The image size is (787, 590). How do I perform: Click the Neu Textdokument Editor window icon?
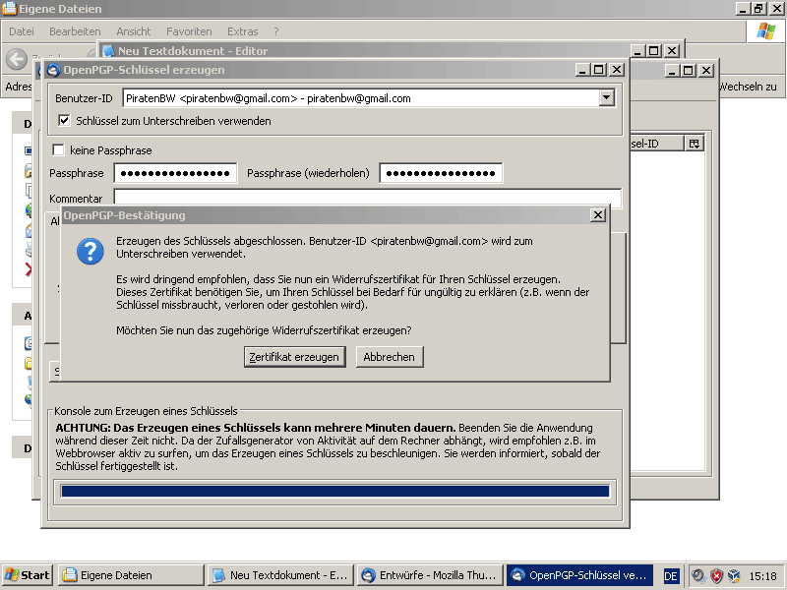pyautogui.click(x=108, y=51)
